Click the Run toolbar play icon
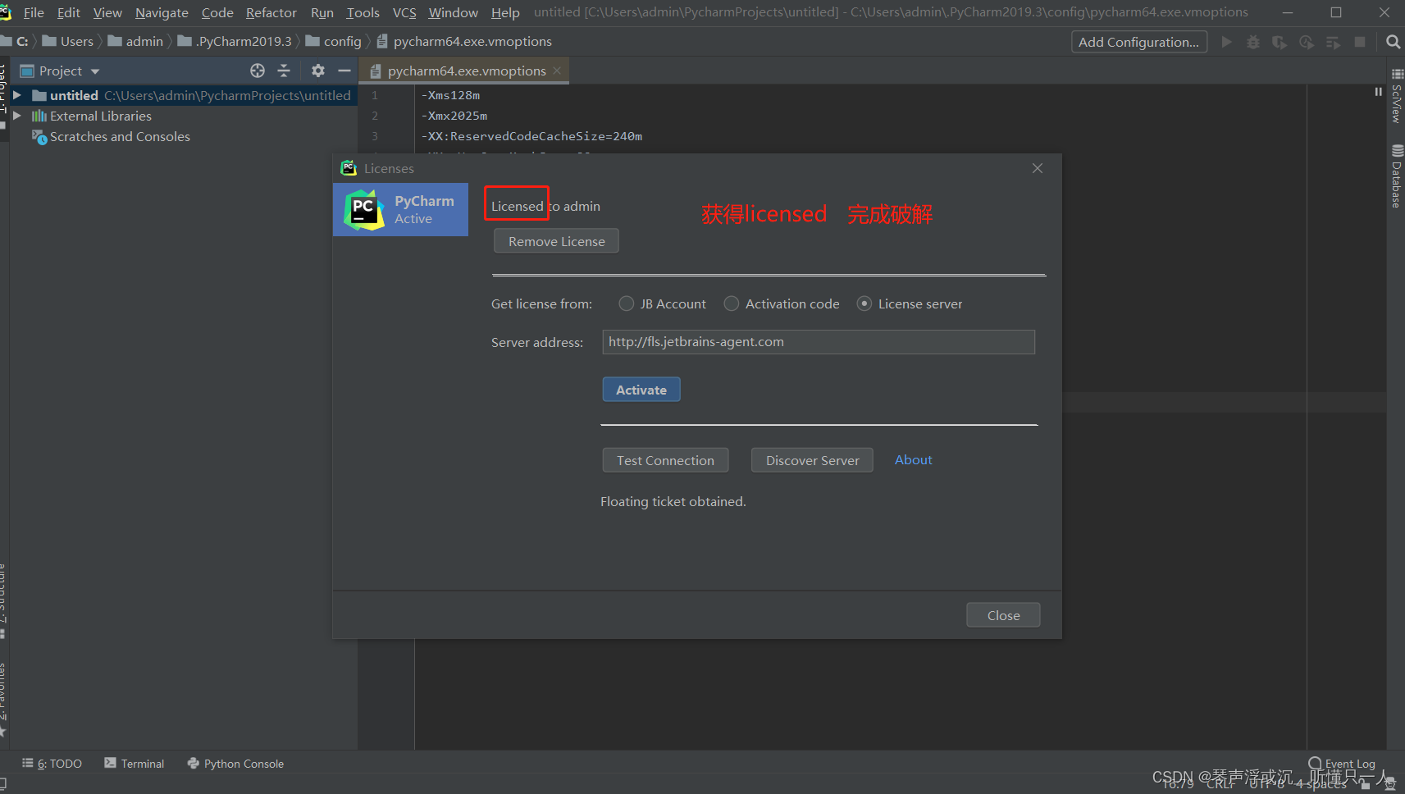 [x=1227, y=42]
